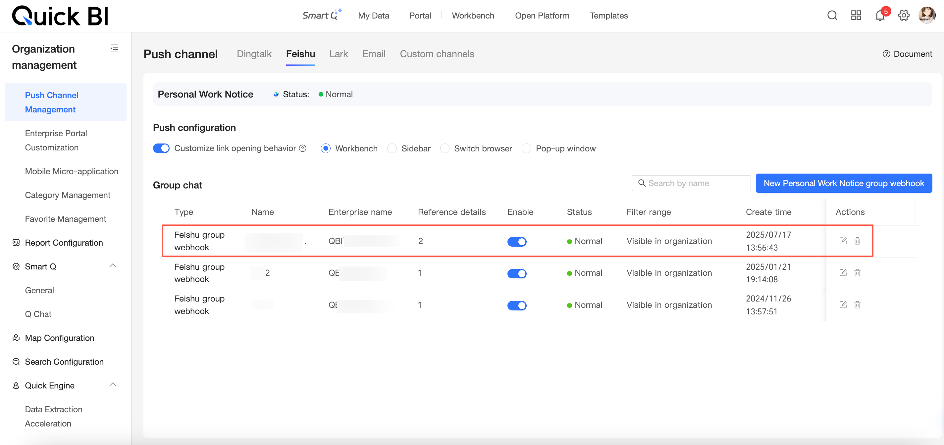Edit the 2025/07/17 webhook row
Image resolution: width=944 pixels, height=445 pixels.
843,241
